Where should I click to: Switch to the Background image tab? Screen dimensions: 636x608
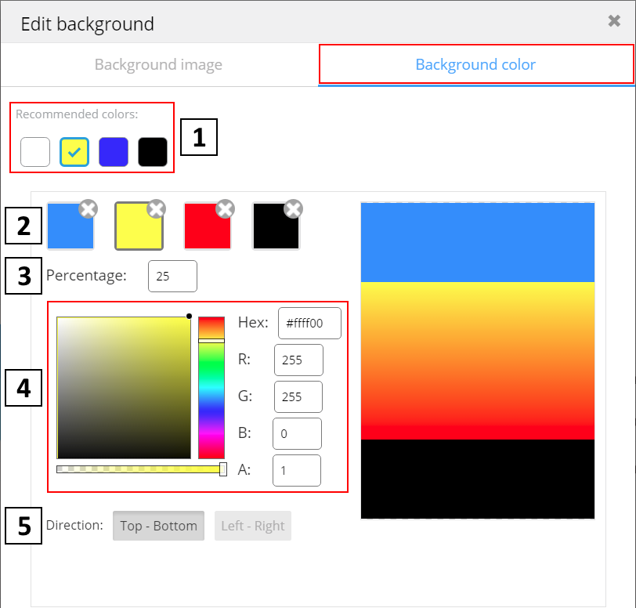coord(158,65)
